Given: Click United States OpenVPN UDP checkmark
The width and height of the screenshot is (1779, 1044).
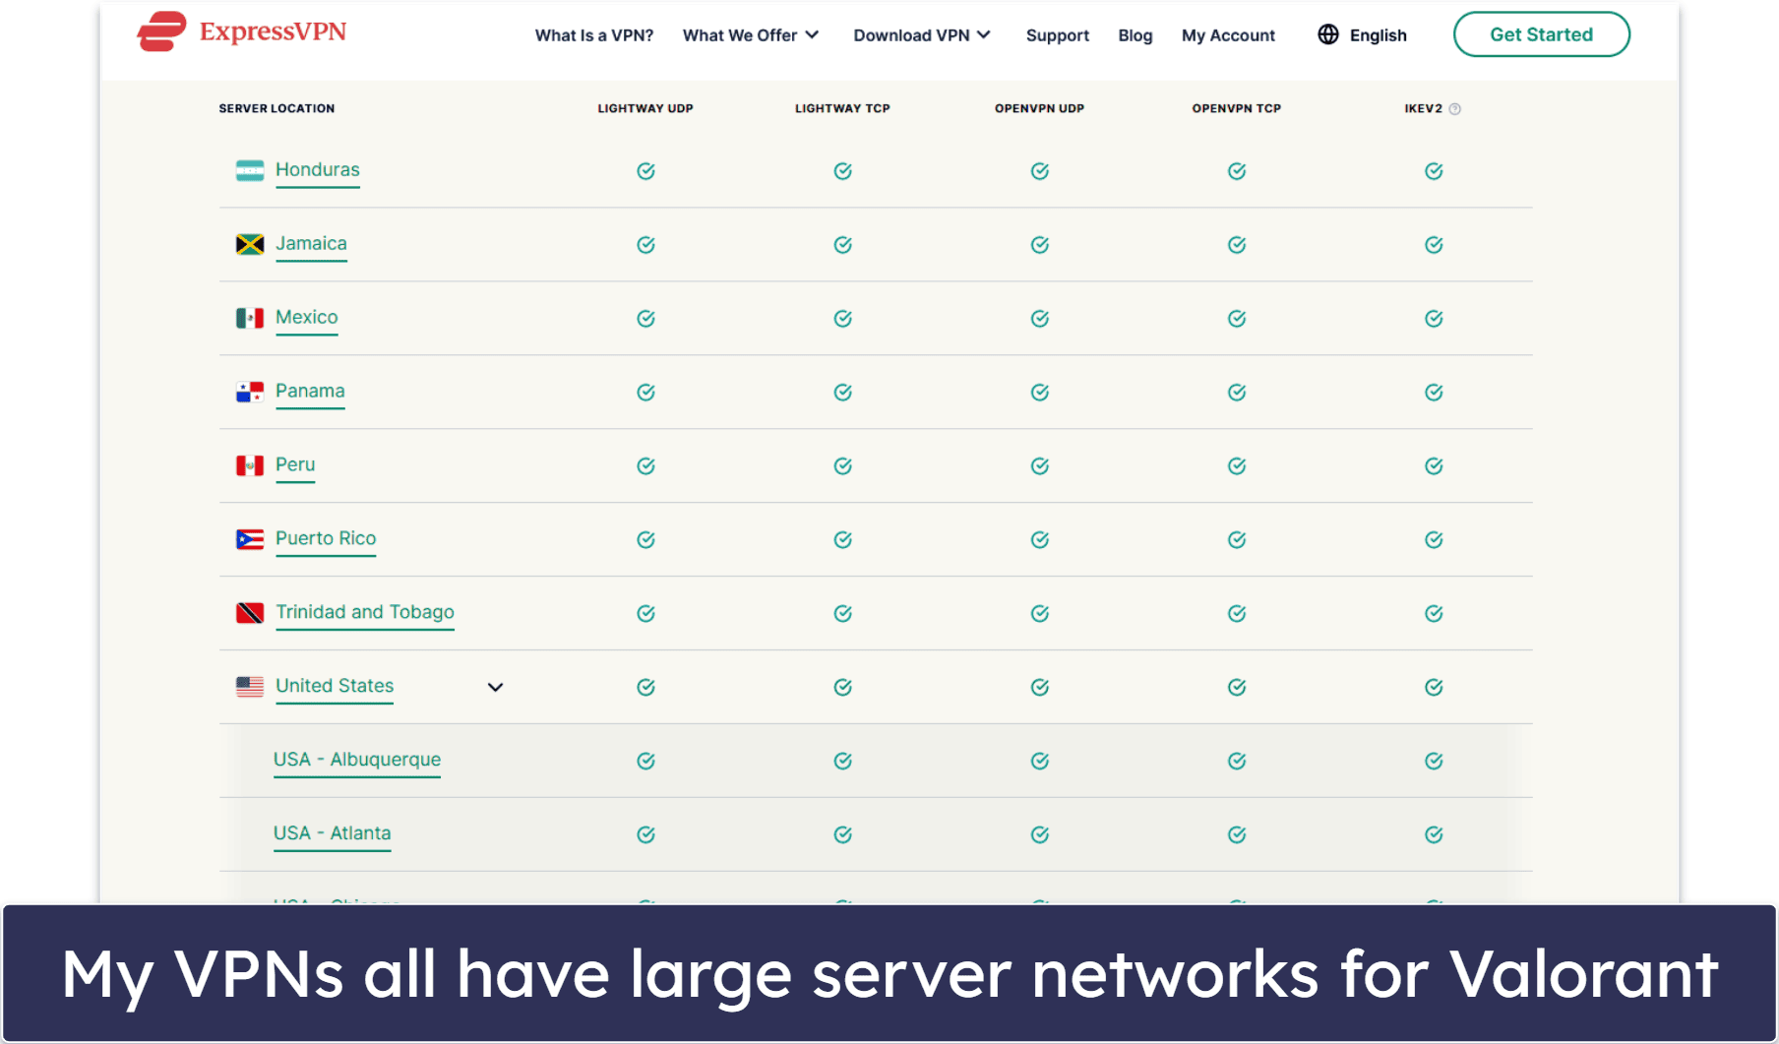Looking at the screenshot, I should (x=1039, y=688).
